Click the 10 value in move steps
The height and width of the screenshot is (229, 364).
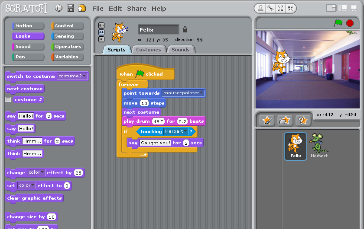(x=144, y=103)
